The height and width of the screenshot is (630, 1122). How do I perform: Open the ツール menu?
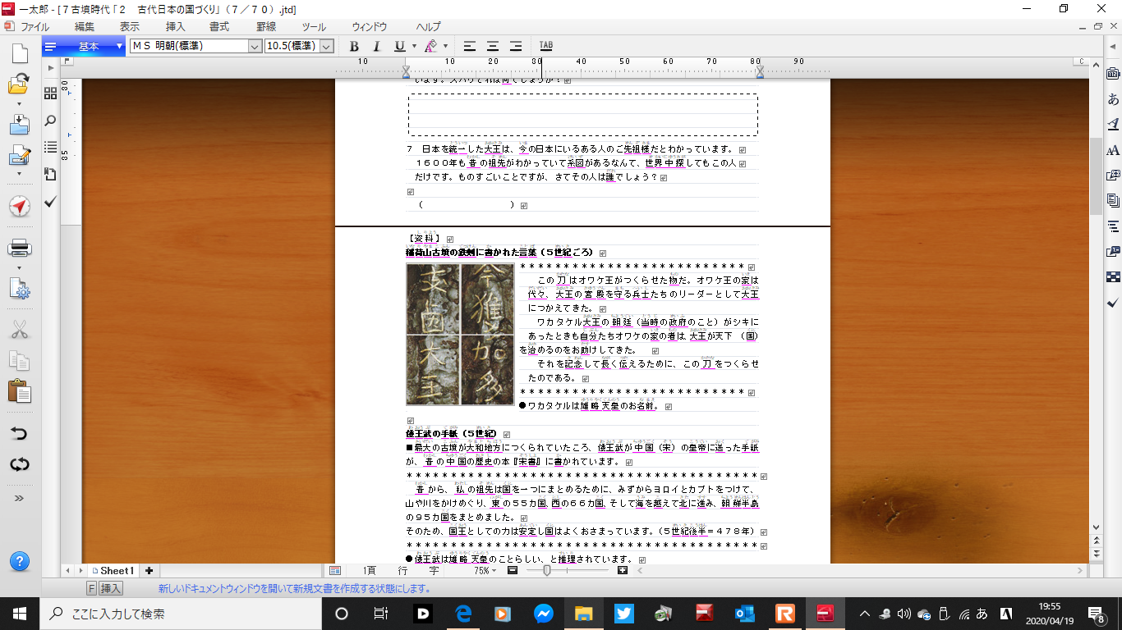(315, 27)
